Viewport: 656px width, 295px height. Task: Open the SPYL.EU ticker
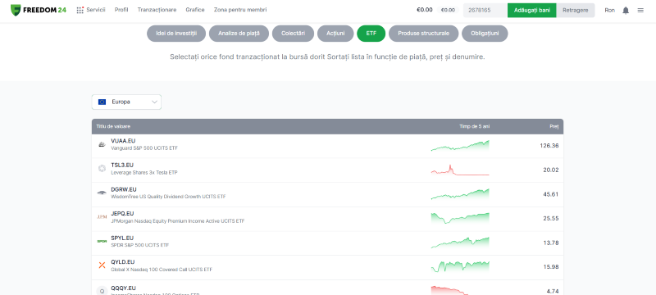click(122, 238)
